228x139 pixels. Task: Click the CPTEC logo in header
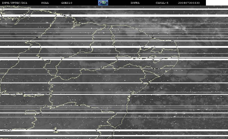pyautogui.click(x=103, y=3)
